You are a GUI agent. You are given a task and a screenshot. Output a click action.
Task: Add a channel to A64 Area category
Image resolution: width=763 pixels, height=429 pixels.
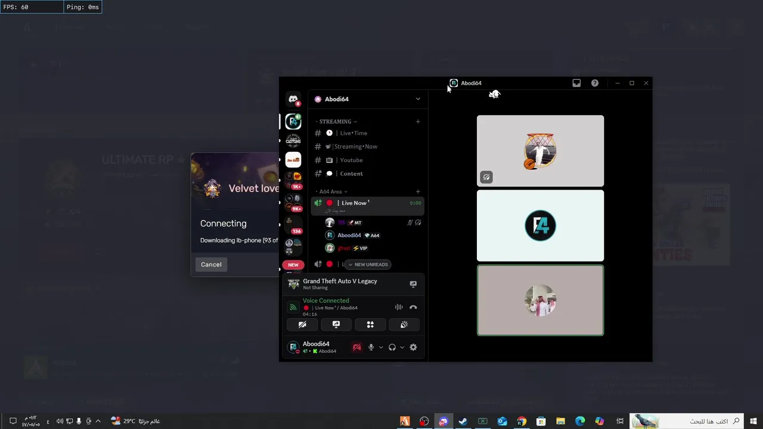pyautogui.click(x=418, y=191)
